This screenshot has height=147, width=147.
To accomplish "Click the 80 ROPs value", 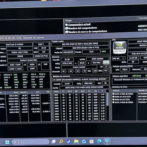I will tap(133, 62).
